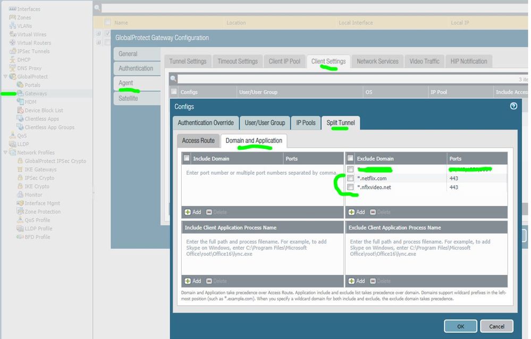
Task: Confirm the Configs dialog with OK
Action: pyautogui.click(x=460, y=326)
